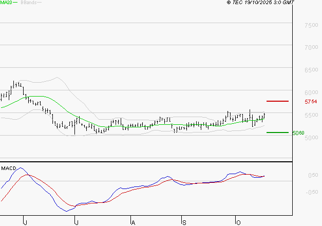Screen dimensions: 322x226
Task: Click the MA20 legend label
Action: pyautogui.click(x=6, y=3)
